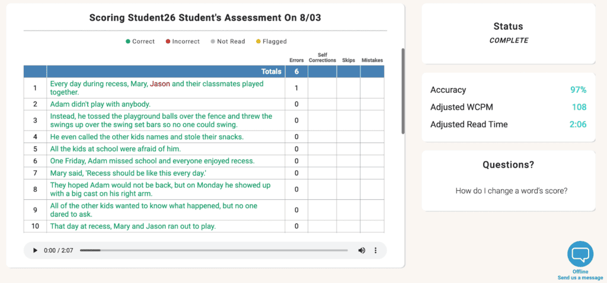
Task: Click the 'Send us a message' link
Action: pos(580,278)
